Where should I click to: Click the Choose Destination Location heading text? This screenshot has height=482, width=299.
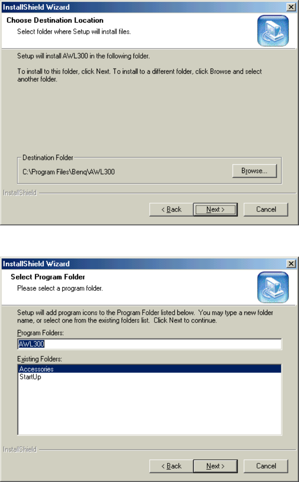55,20
